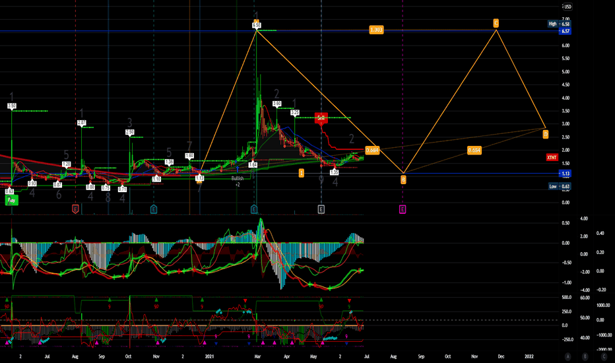
Task: Click the 3.60 pivot high label
Action: [x=277, y=104]
